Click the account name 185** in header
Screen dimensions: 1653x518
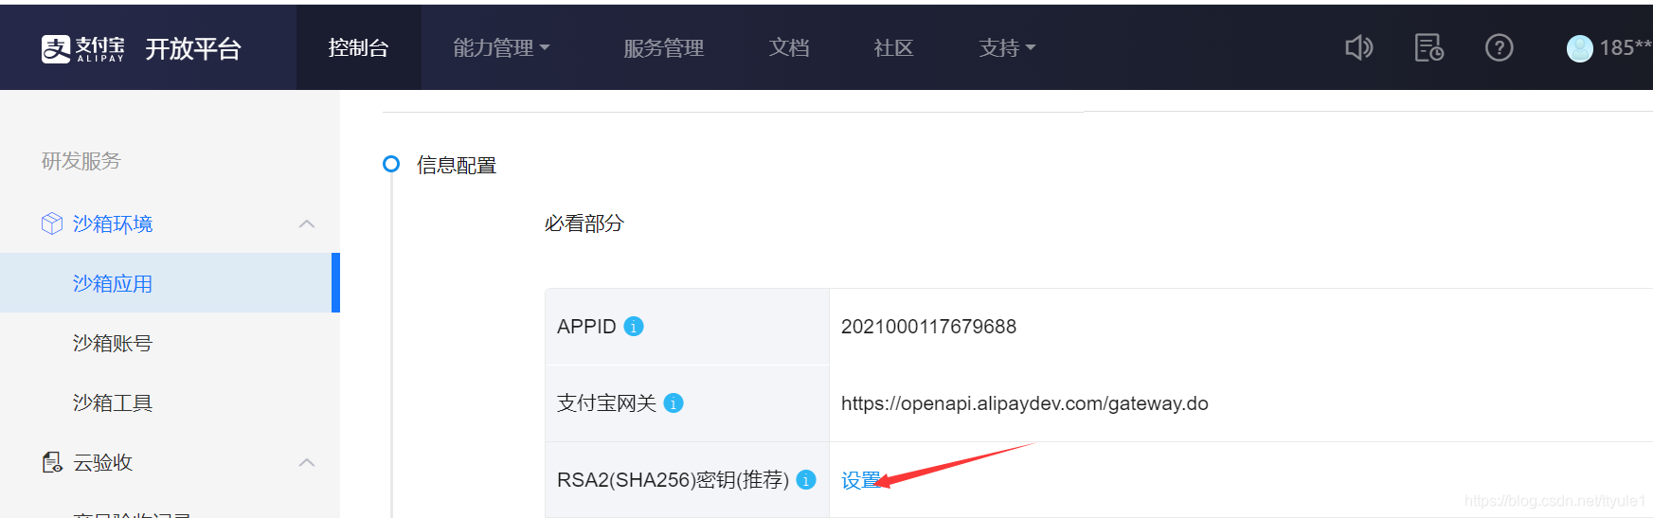(1626, 48)
